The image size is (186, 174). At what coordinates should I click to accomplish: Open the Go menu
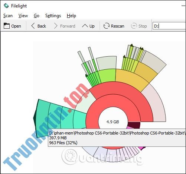point(36,16)
